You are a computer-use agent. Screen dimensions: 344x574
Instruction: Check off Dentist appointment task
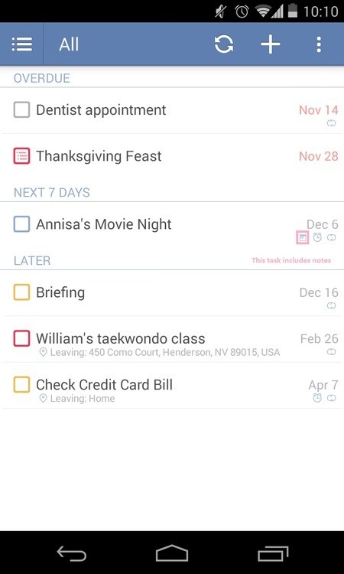pyautogui.click(x=21, y=109)
